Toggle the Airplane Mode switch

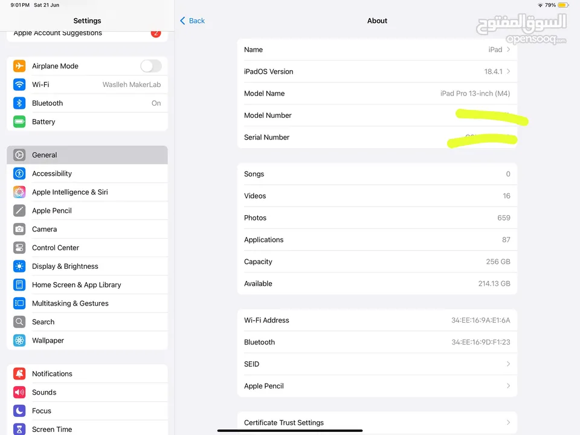click(151, 66)
